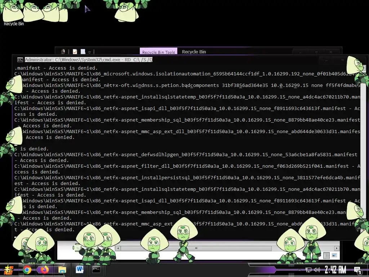Open the volume control in the tray
369x277 pixels.
(x=317, y=270)
